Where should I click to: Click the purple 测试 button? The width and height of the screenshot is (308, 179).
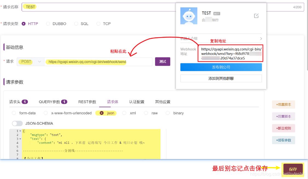click(162, 62)
